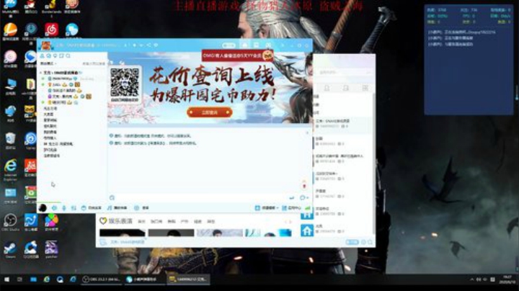Viewport: 519px width, 291px height.
Task: Switch to OBS window on taskbar
Action: click(x=102, y=279)
